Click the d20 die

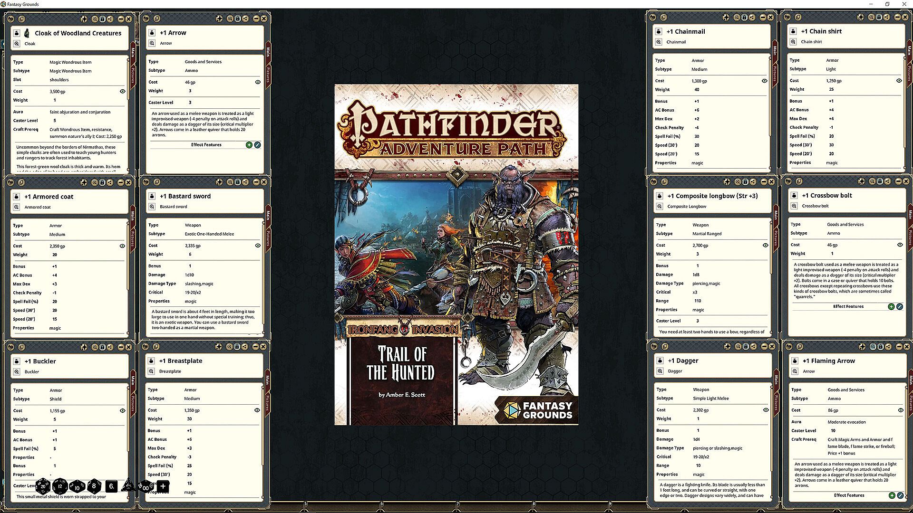pos(43,486)
